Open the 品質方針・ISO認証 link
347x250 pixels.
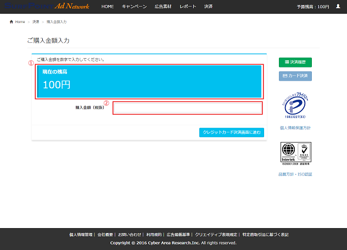point(295,174)
